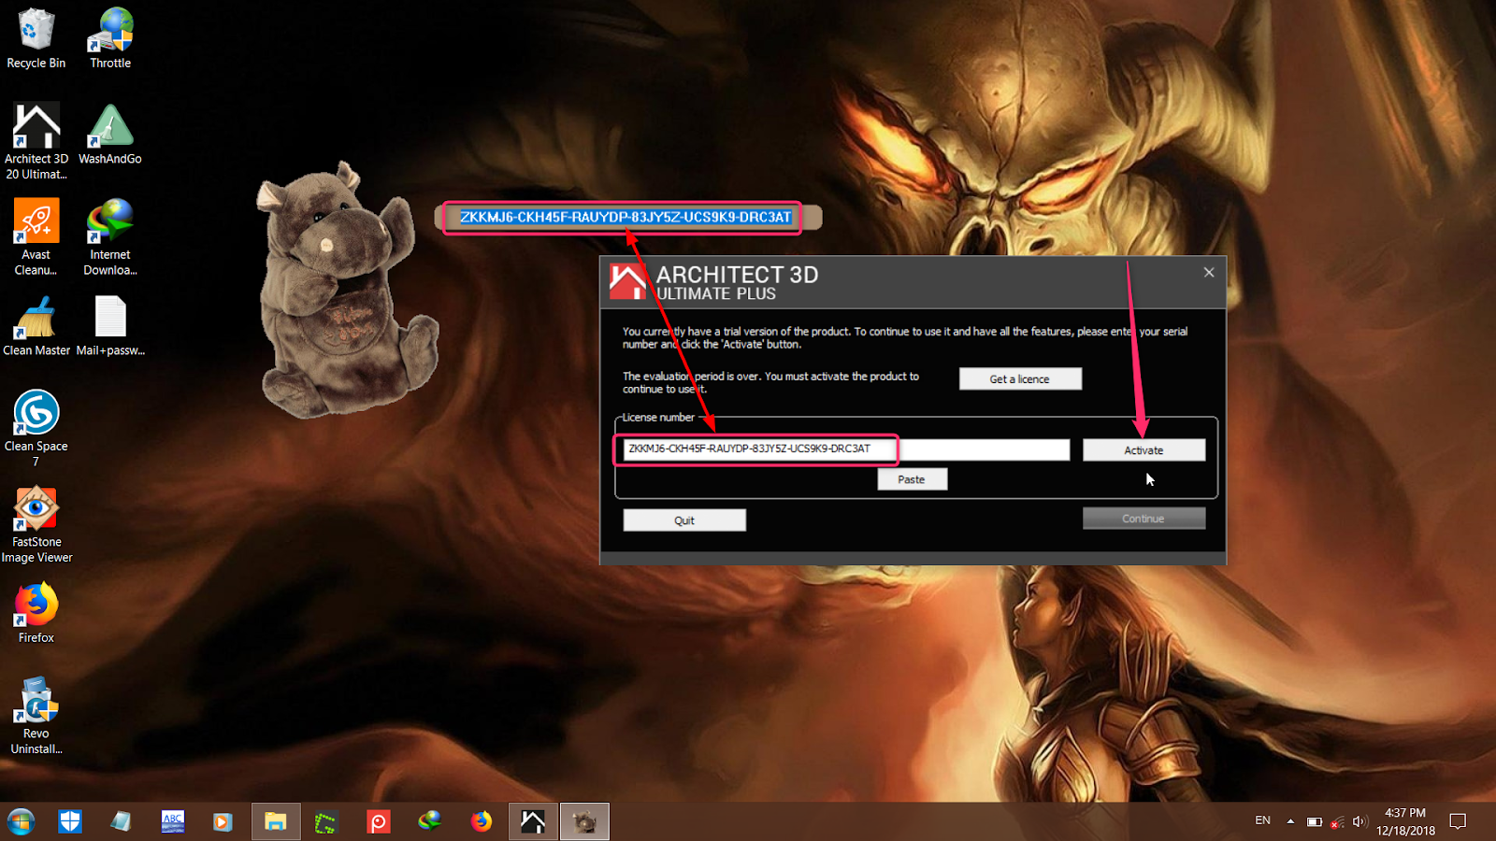Switch to the hippo app in the taskbar

point(584,821)
